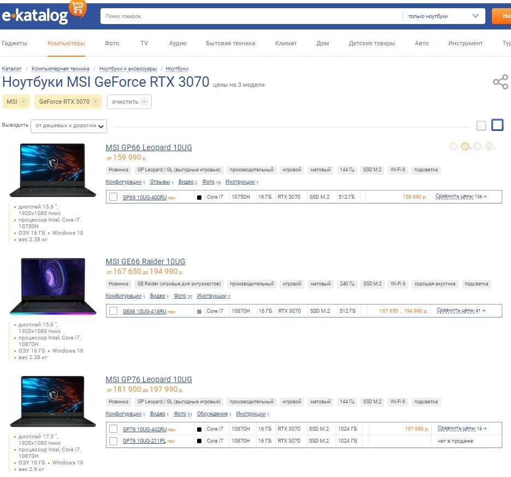Click the GP76 Leopard laptop thumbnail

point(53,401)
